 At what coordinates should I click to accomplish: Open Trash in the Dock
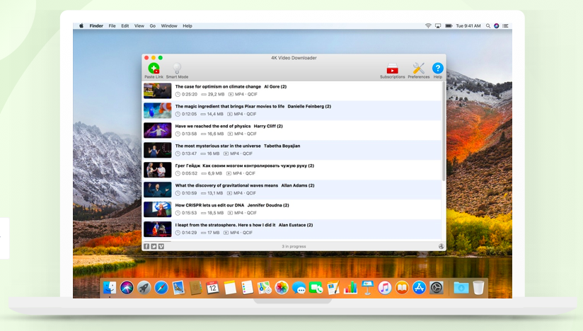pyautogui.click(x=478, y=288)
